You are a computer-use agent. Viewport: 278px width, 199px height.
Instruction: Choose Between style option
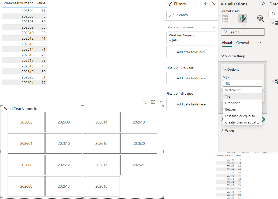pos(242,109)
